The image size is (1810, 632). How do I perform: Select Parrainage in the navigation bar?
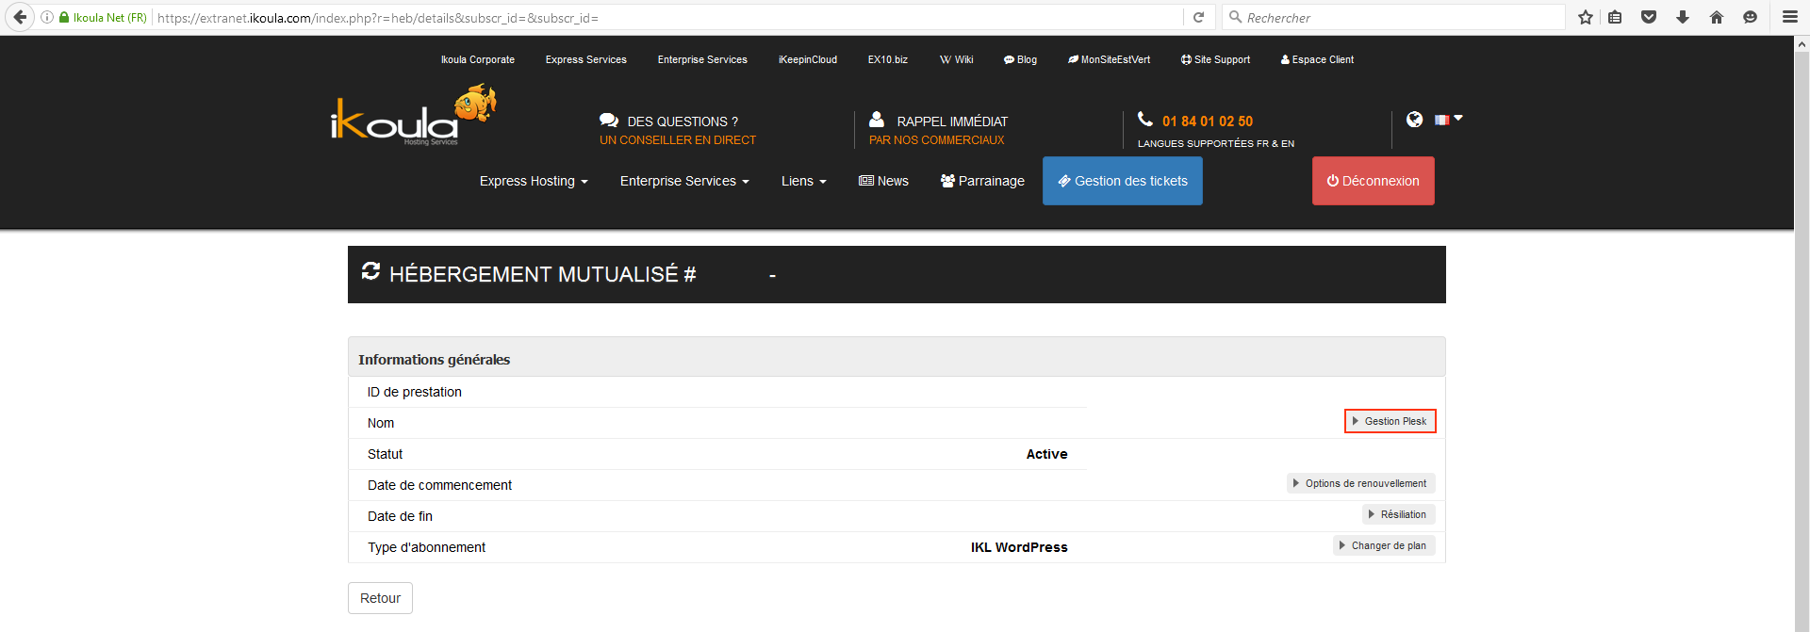click(x=982, y=181)
